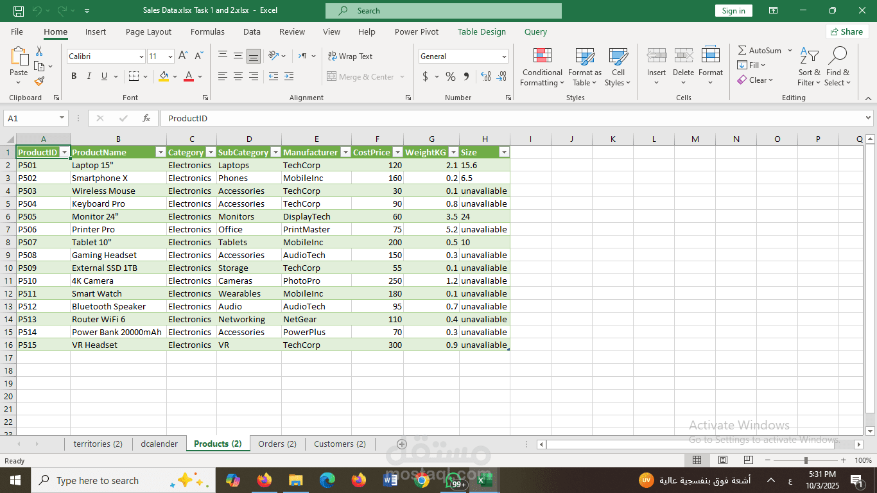Open the Table Design ribbon tab

(482, 31)
